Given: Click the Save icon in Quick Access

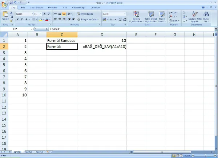Looking at the screenshot, I should [x=11, y=3].
